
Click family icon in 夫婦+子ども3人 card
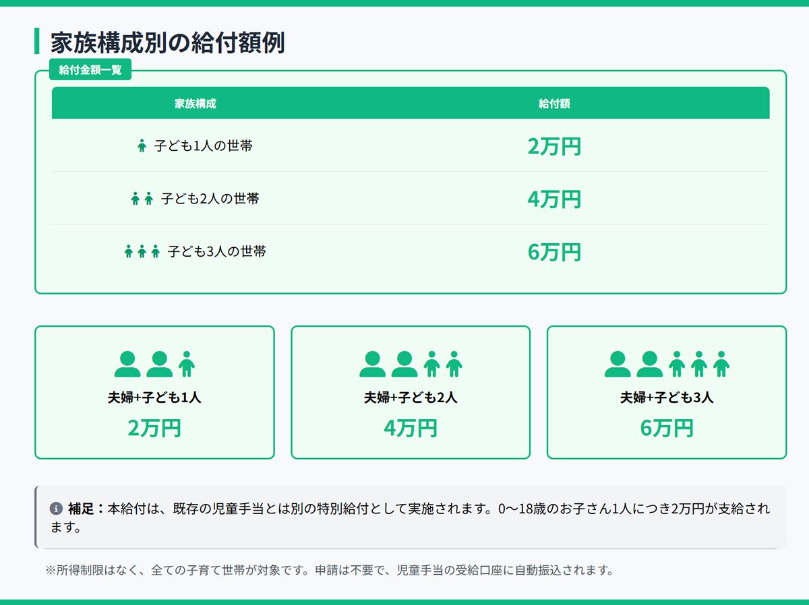pos(667,364)
